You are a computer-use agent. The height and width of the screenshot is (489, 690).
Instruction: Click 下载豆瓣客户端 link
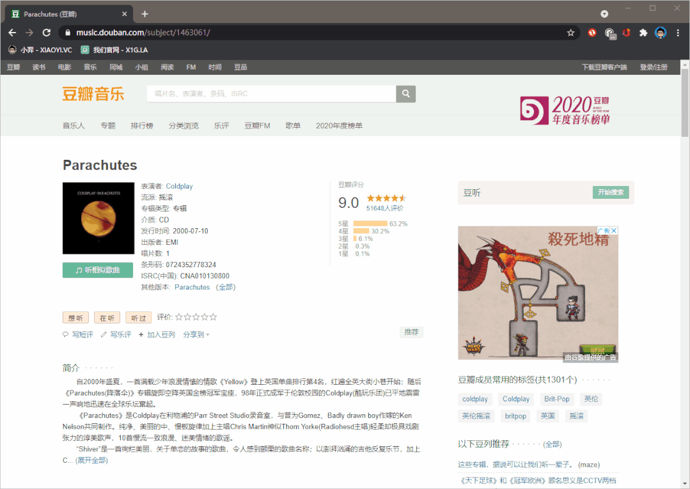(604, 67)
